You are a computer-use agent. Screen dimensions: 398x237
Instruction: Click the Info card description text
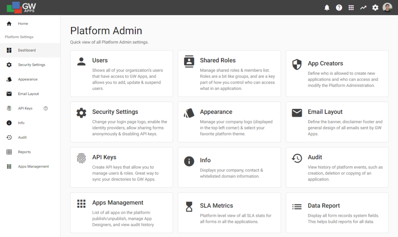[x=232, y=173]
